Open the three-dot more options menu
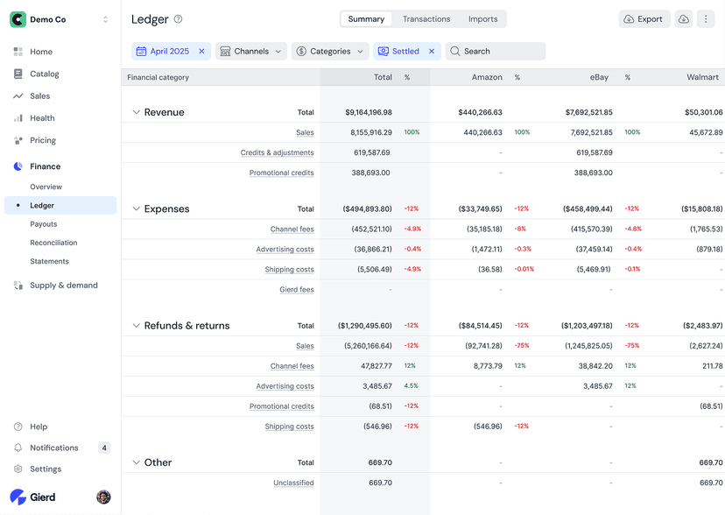The image size is (725, 515). (x=706, y=19)
